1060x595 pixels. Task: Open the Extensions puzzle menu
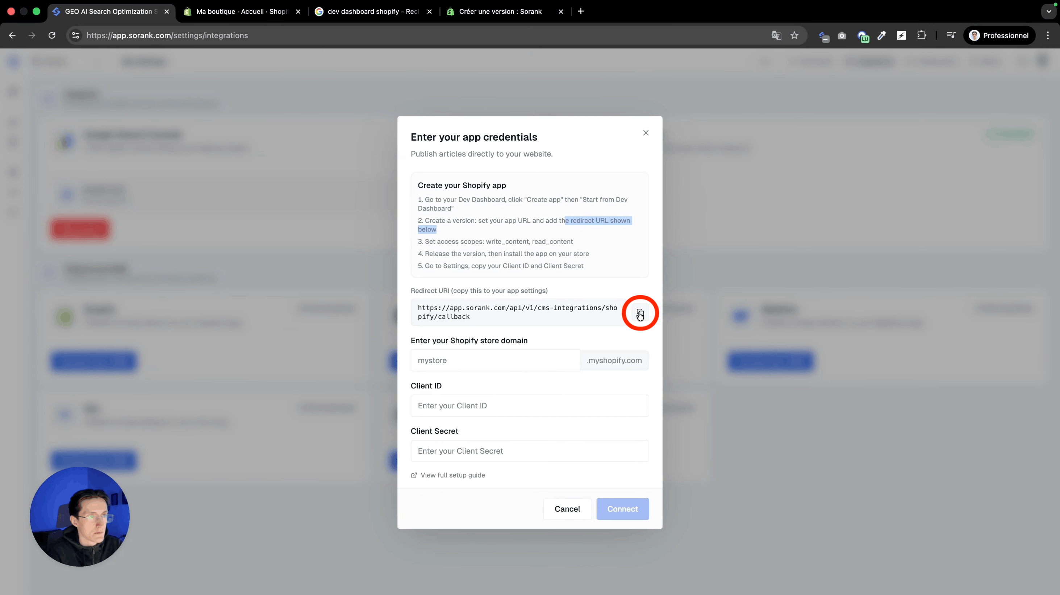tap(921, 36)
